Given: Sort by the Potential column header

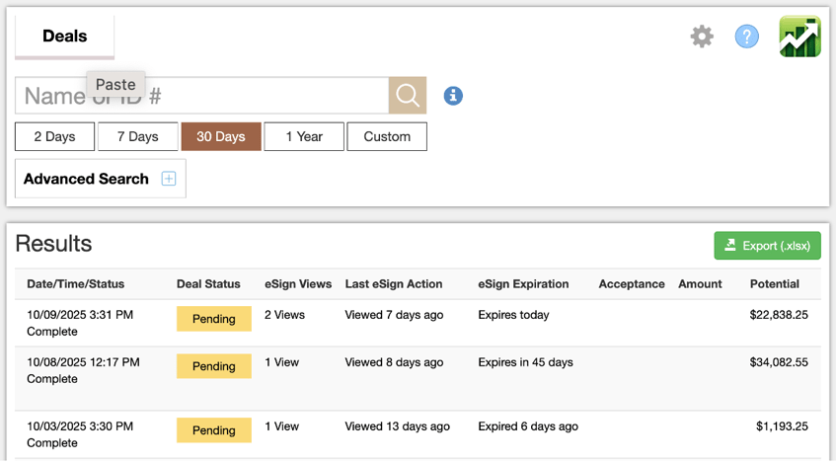Looking at the screenshot, I should (x=774, y=284).
